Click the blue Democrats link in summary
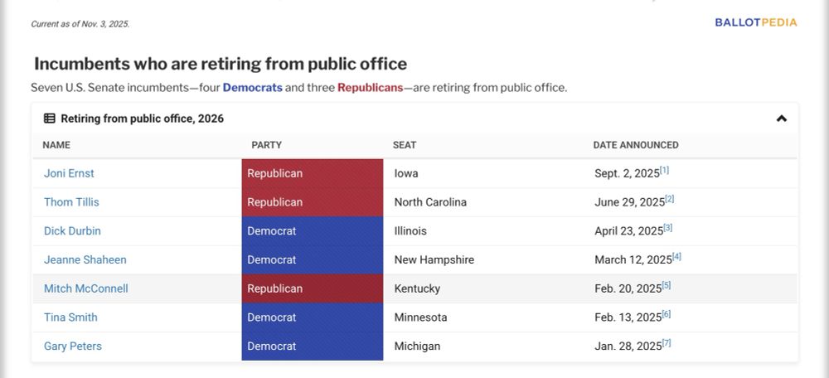This screenshot has height=378, width=829. [x=252, y=87]
